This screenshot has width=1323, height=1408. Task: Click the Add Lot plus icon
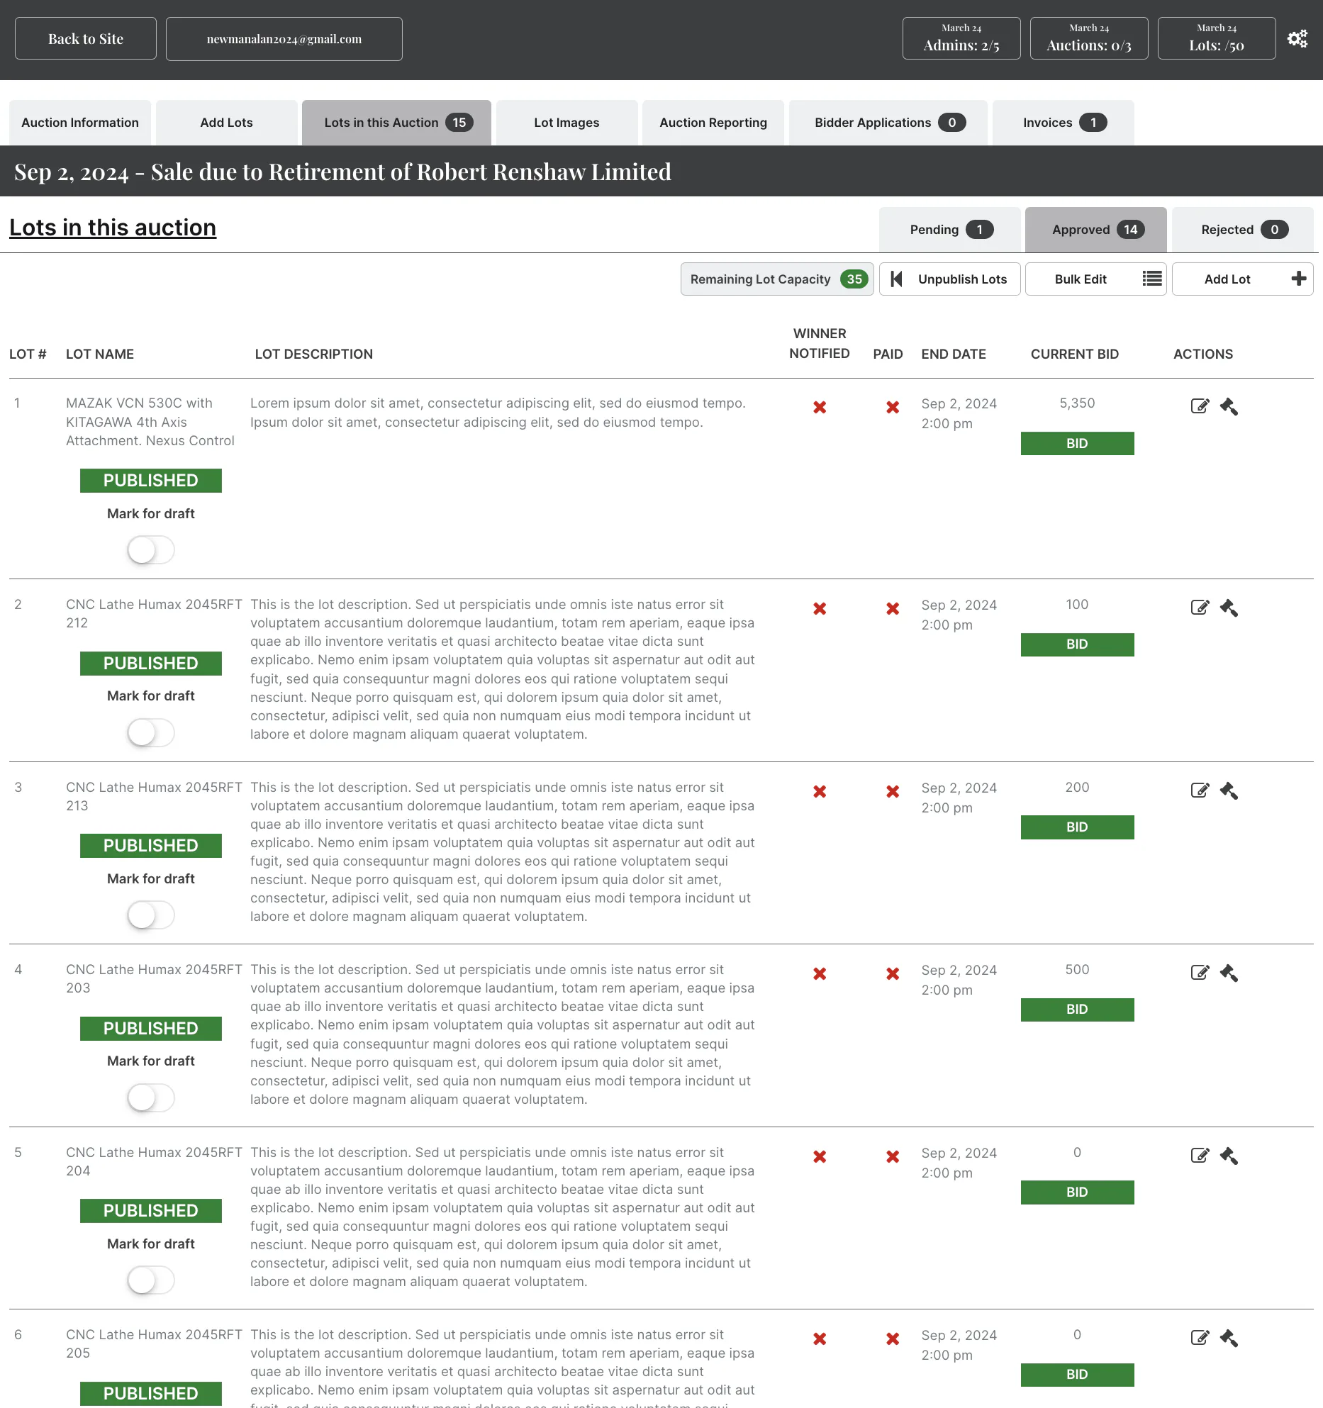[x=1298, y=279]
